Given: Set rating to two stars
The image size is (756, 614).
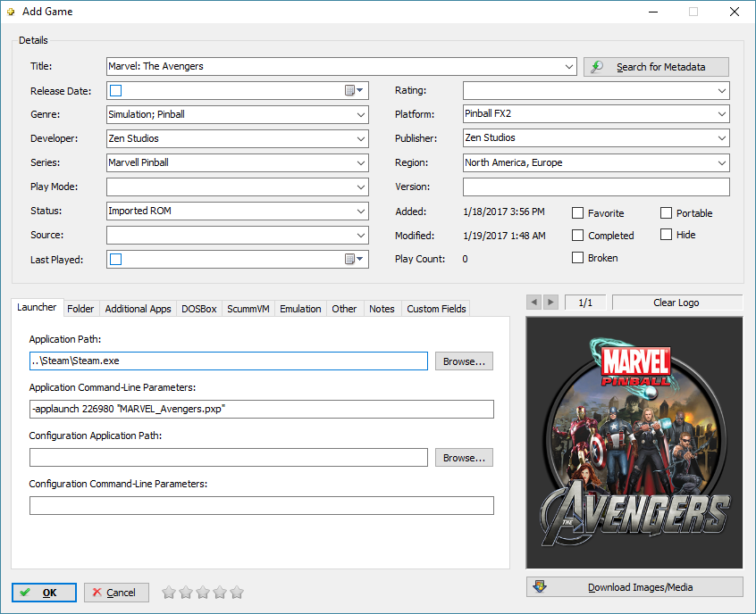Looking at the screenshot, I should [186, 593].
